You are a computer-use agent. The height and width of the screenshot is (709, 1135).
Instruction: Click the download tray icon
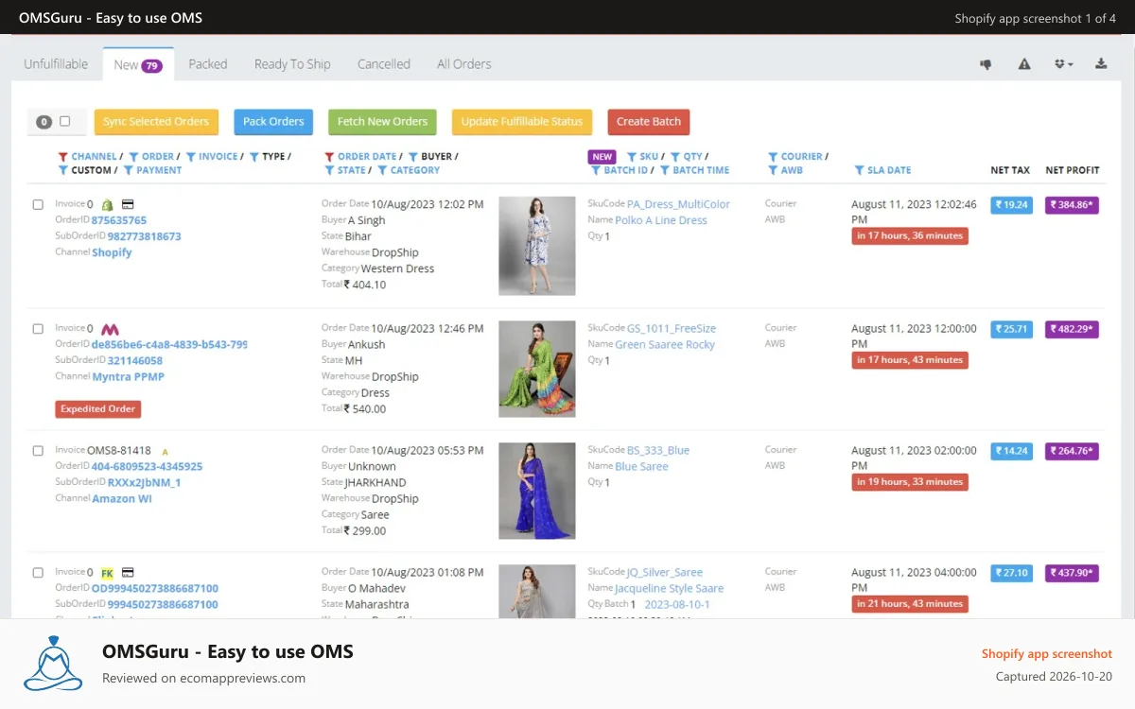pos(1101,64)
